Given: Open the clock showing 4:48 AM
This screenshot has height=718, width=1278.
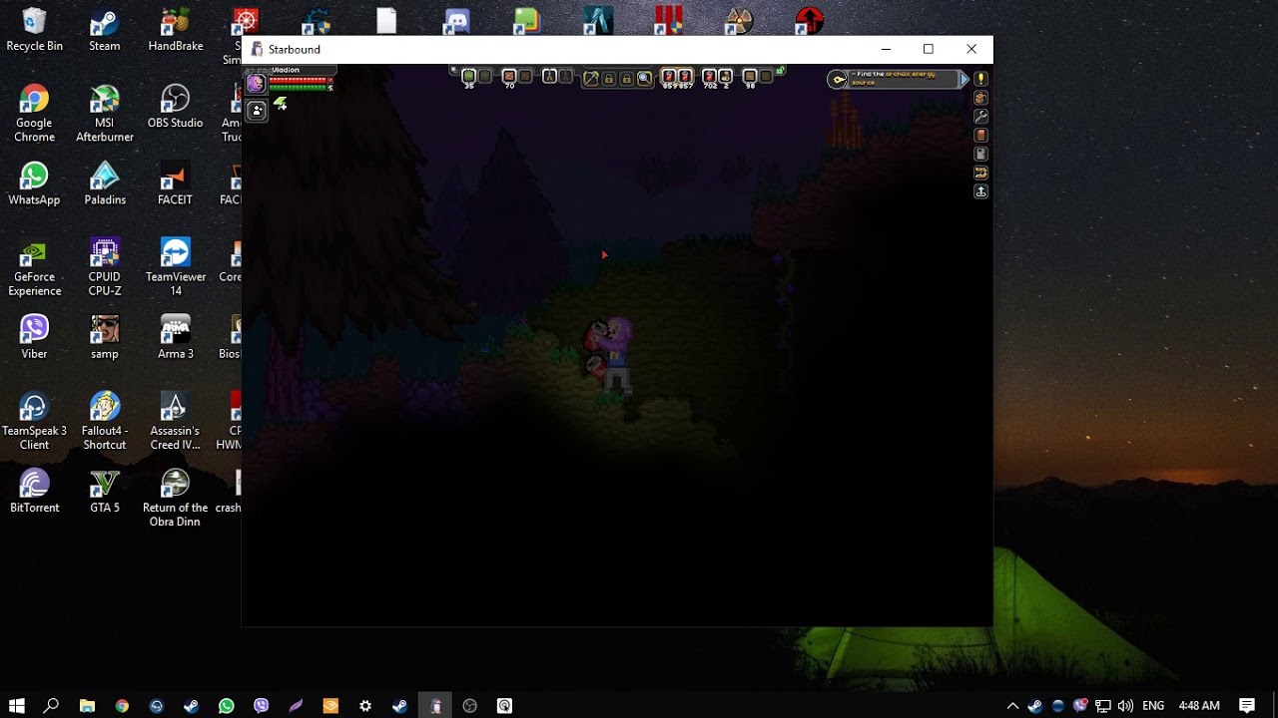Looking at the screenshot, I should [1199, 706].
